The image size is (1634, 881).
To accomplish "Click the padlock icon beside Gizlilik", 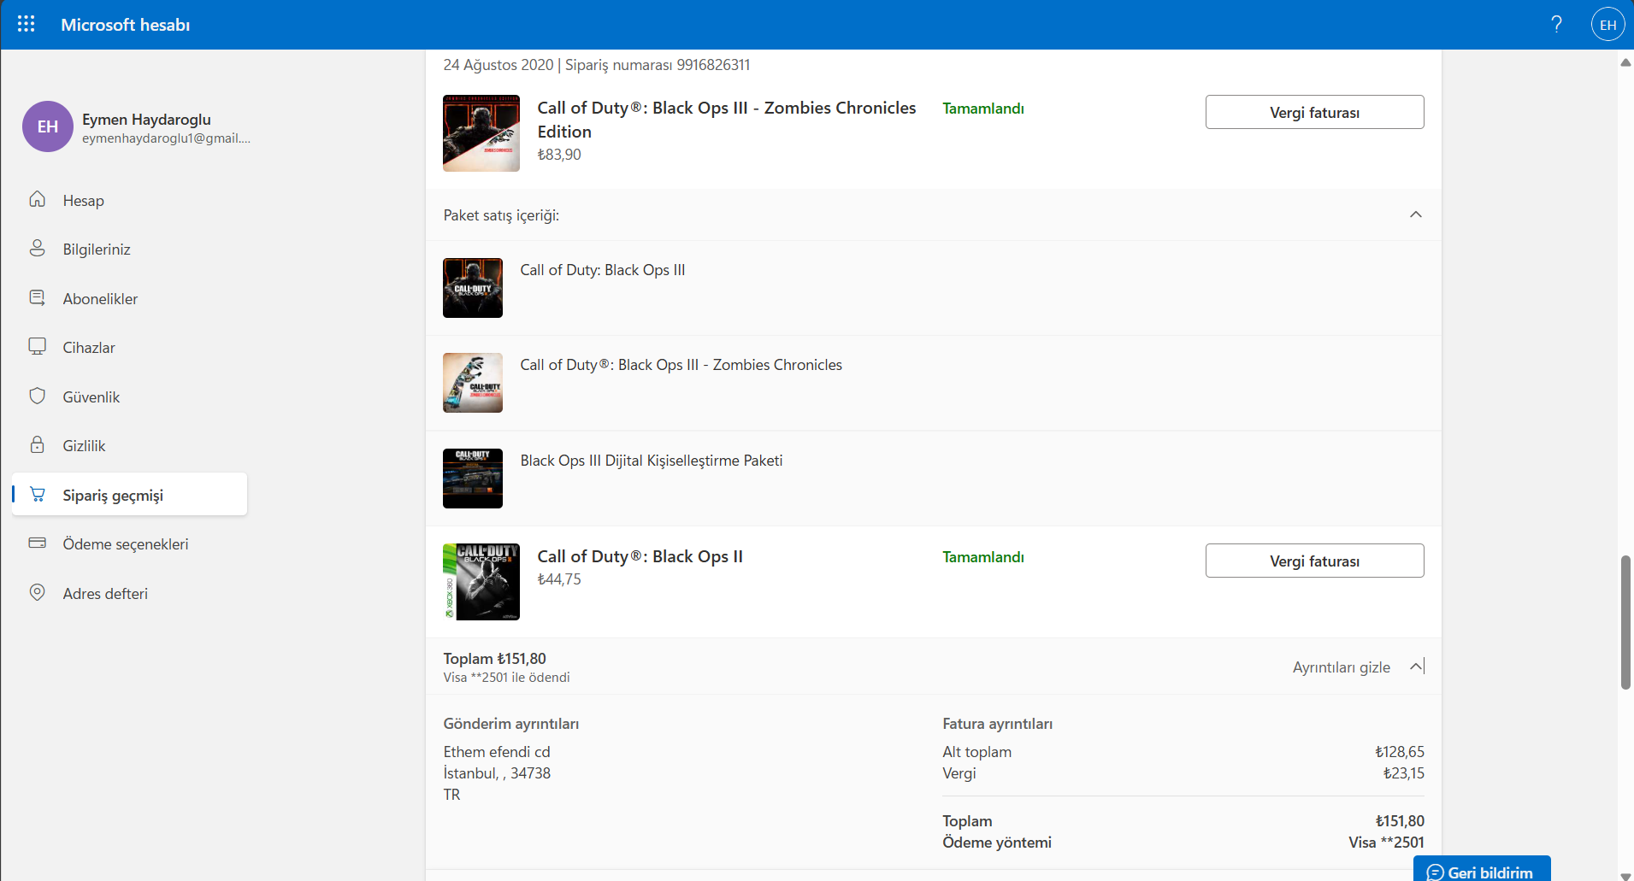I will (38, 444).
